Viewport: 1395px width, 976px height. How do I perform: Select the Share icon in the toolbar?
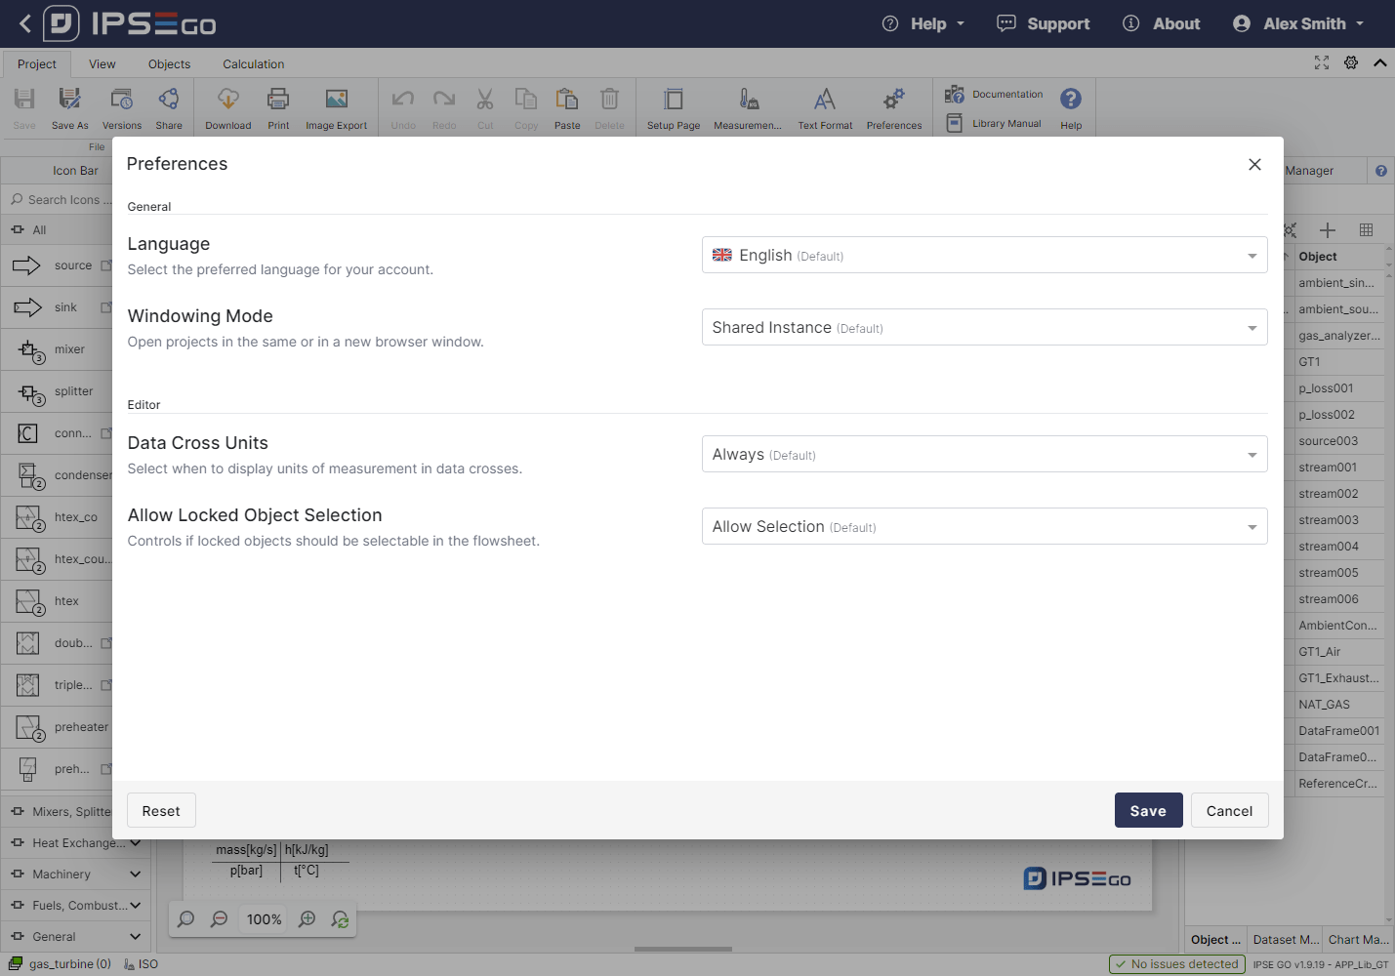(x=168, y=106)
